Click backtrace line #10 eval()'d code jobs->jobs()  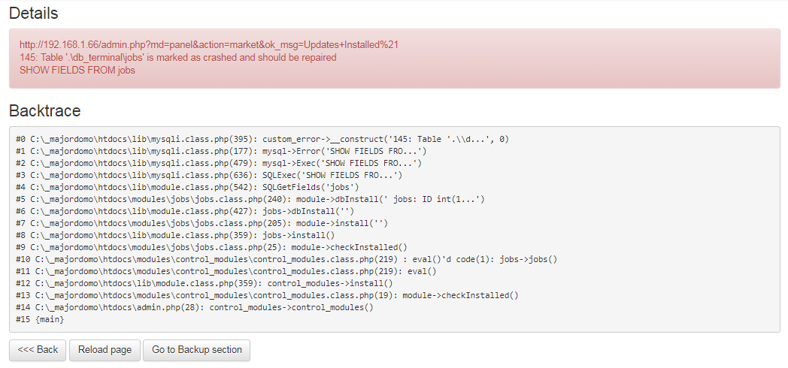pos(286,259)
